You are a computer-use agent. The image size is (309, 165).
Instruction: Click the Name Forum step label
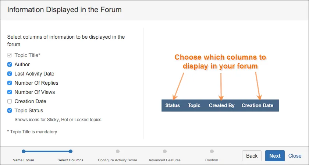pyautogui.click(x=23, y=160)
